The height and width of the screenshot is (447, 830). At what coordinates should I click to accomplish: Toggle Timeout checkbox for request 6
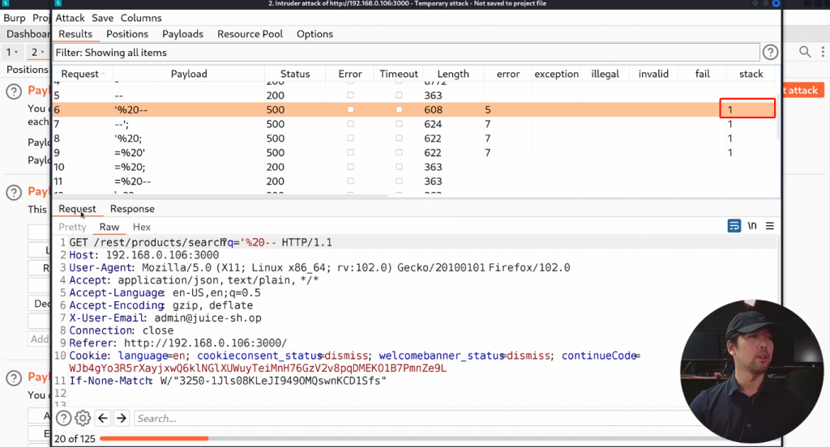[x=399, y=109]
